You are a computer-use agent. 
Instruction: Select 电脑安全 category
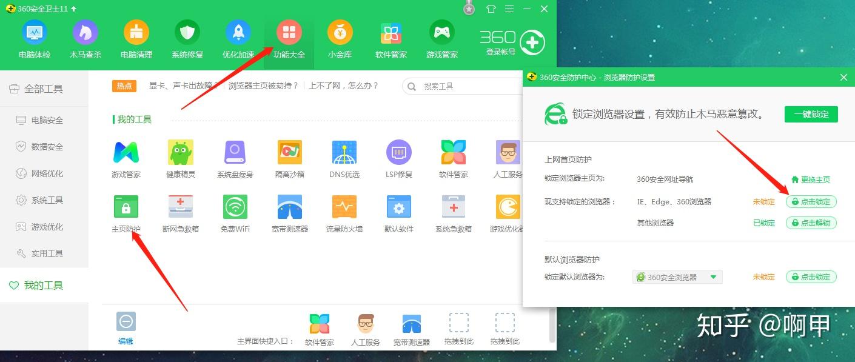coord(44,120)
